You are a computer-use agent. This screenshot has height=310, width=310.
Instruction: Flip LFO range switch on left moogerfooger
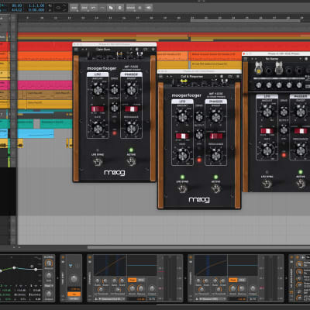coord(98,108)
